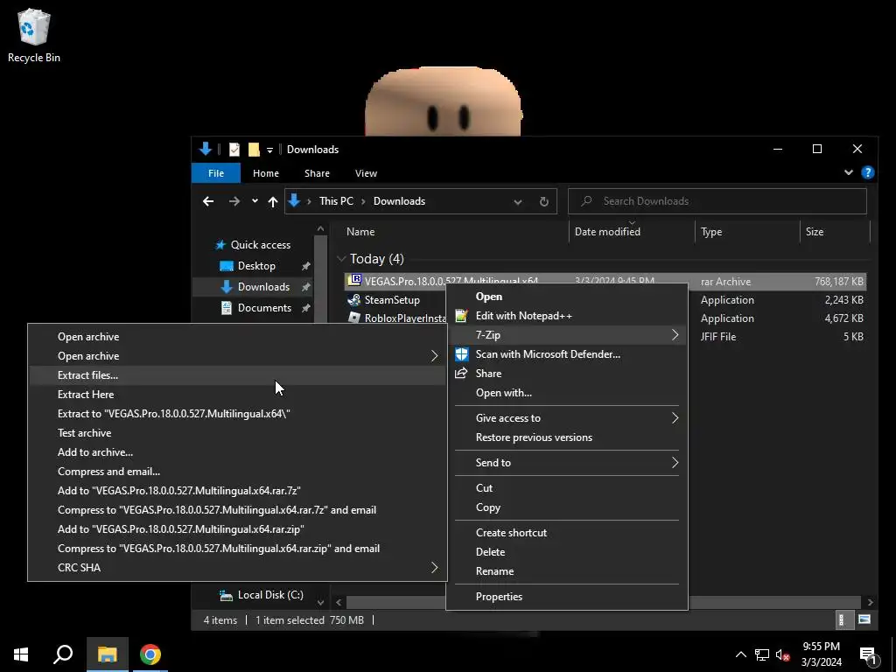
Task: Click navigation pane scroll down arrow
Action: click(x=320, y=602)
